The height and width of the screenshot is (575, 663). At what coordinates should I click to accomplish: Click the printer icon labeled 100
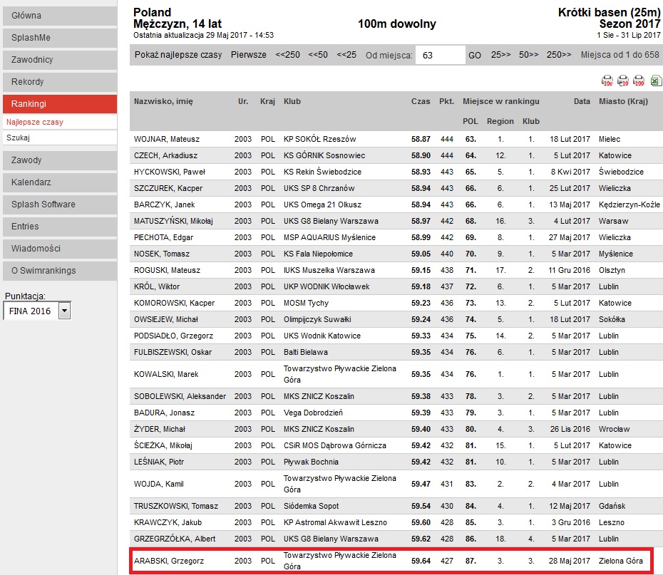pyautogui.click(x=639, y=81)
